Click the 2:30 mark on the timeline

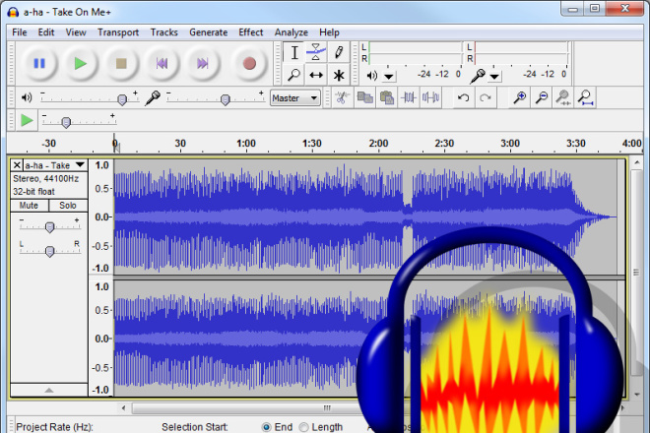(x=444, y=144)
